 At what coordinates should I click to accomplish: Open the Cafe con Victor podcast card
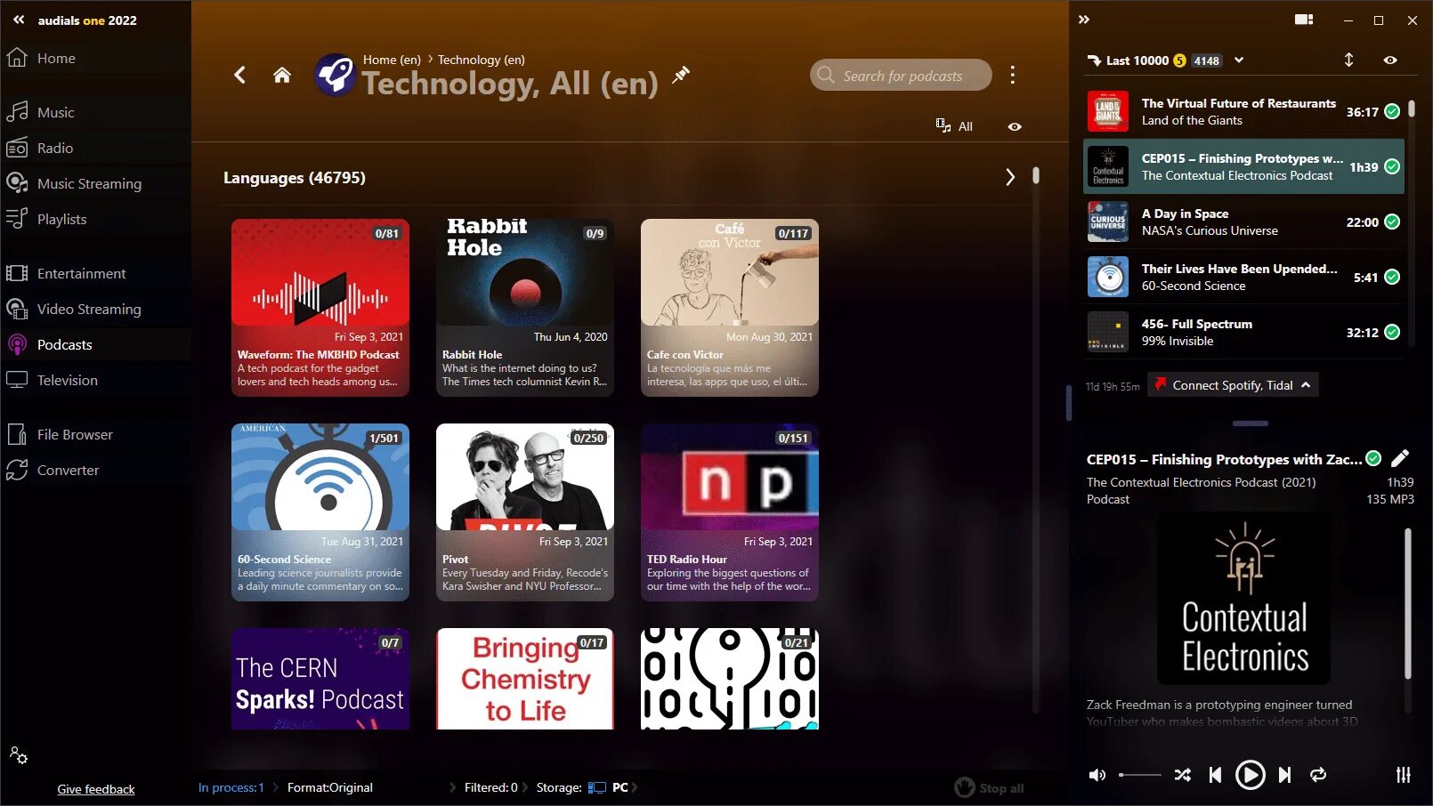click(730, 307)
